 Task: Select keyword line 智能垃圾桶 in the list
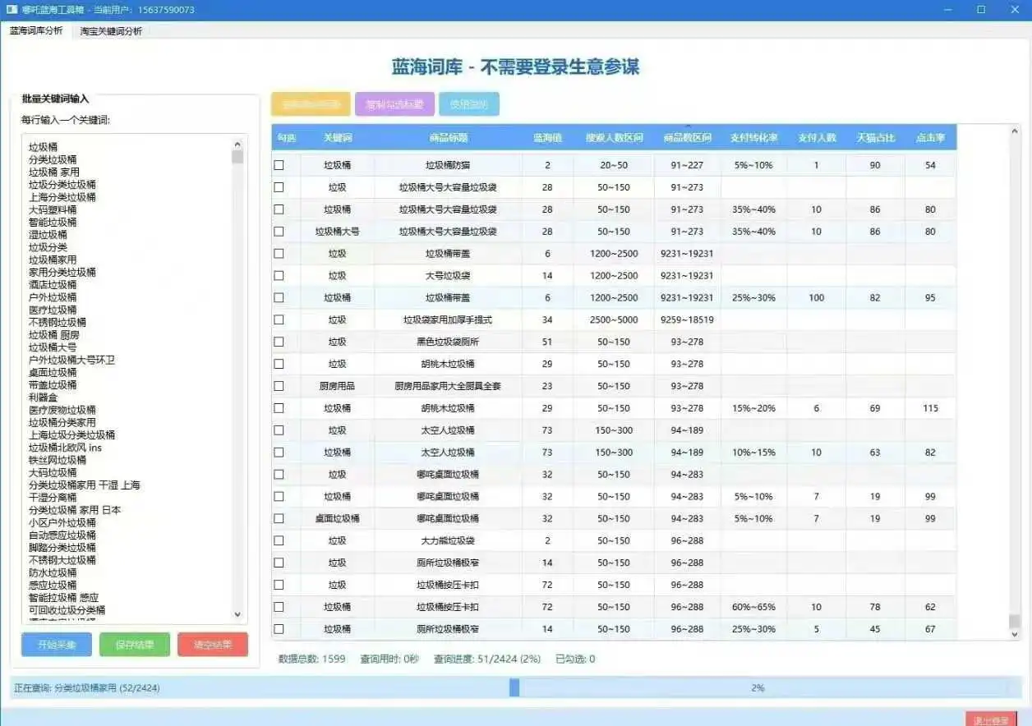[53, 222]
